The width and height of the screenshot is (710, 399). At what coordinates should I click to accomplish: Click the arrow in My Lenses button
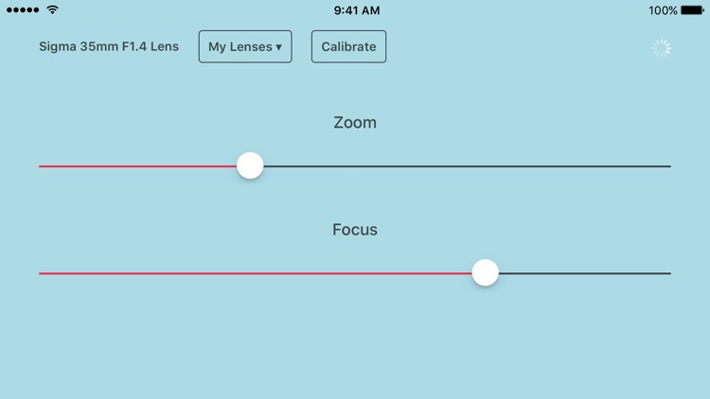(x=278, y=47)
